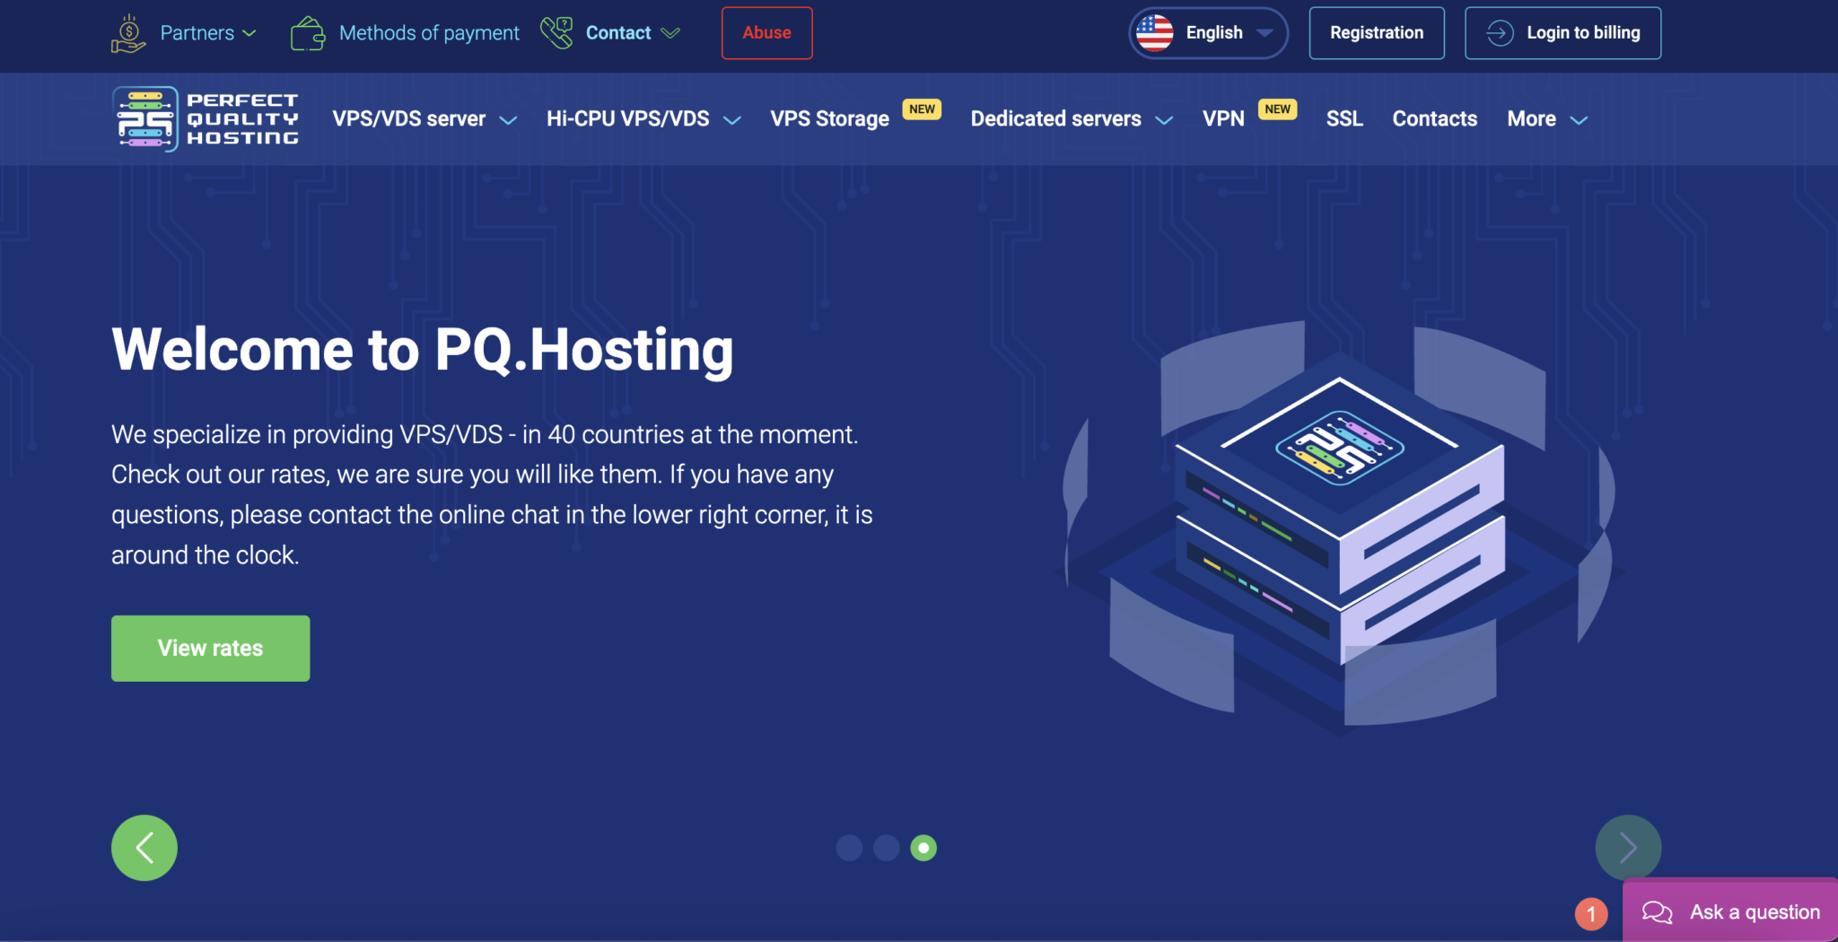Open the Login to billing arrow icon
The width and height of the screenshot is (1838, 942).
point(1498,32)
